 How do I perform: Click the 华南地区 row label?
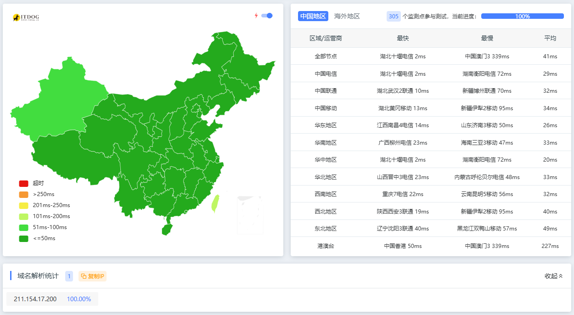point(326,142)
